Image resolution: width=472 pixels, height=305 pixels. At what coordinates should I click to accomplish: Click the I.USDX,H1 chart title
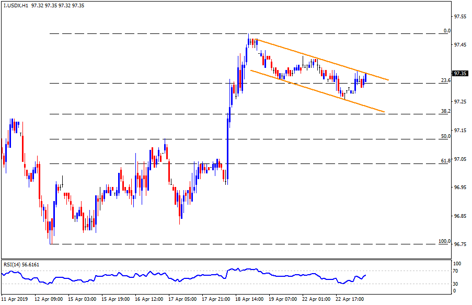[x=15, y=5]
